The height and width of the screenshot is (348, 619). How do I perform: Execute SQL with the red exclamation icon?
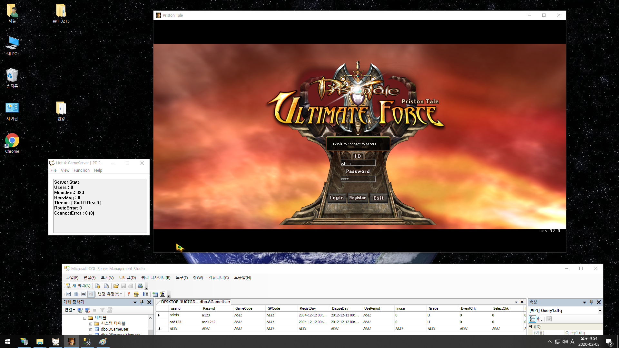point(129,294)
